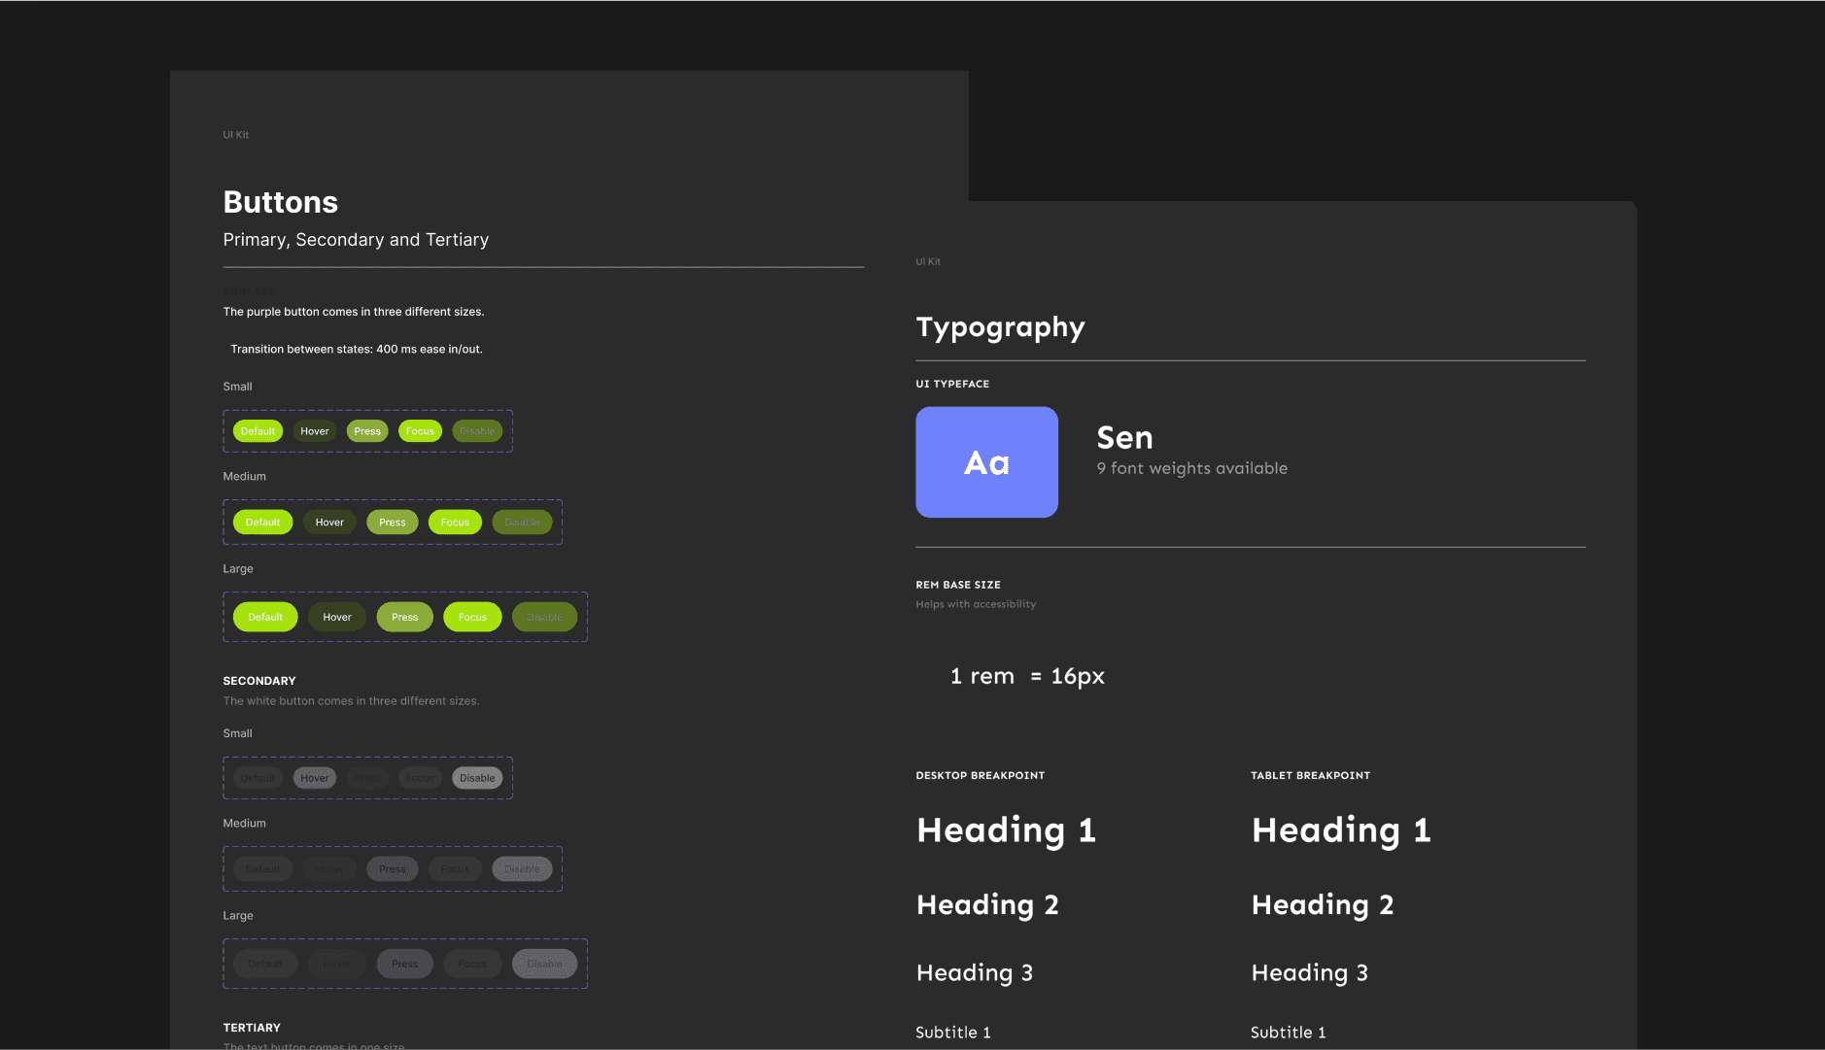Click 'Heading 2' under Tablet Breakpoint
The height and width of the screenshot is (1050, 1825).
tap(1323, 906)
